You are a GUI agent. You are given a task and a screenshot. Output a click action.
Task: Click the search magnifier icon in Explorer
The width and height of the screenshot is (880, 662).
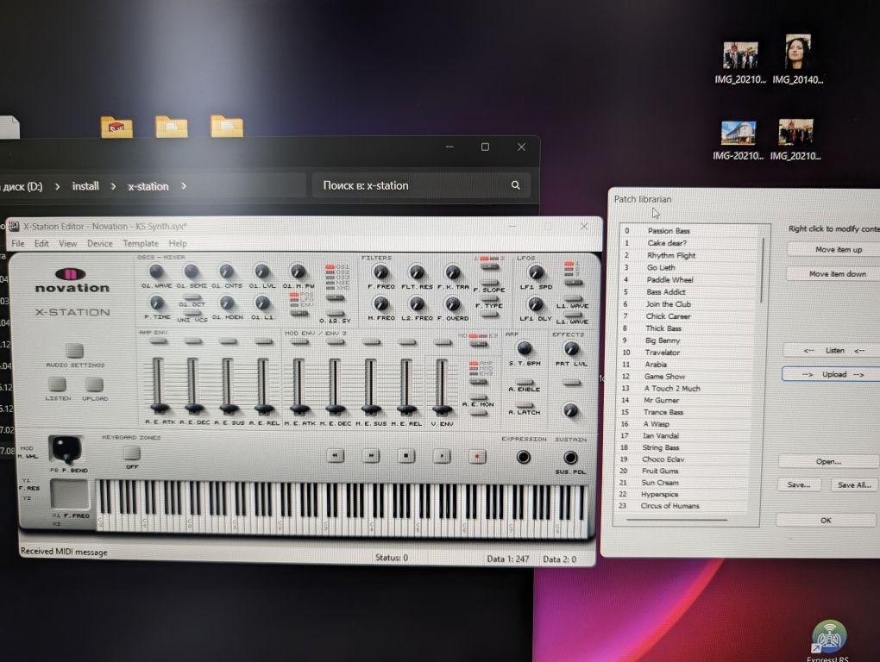click(515, 185)
